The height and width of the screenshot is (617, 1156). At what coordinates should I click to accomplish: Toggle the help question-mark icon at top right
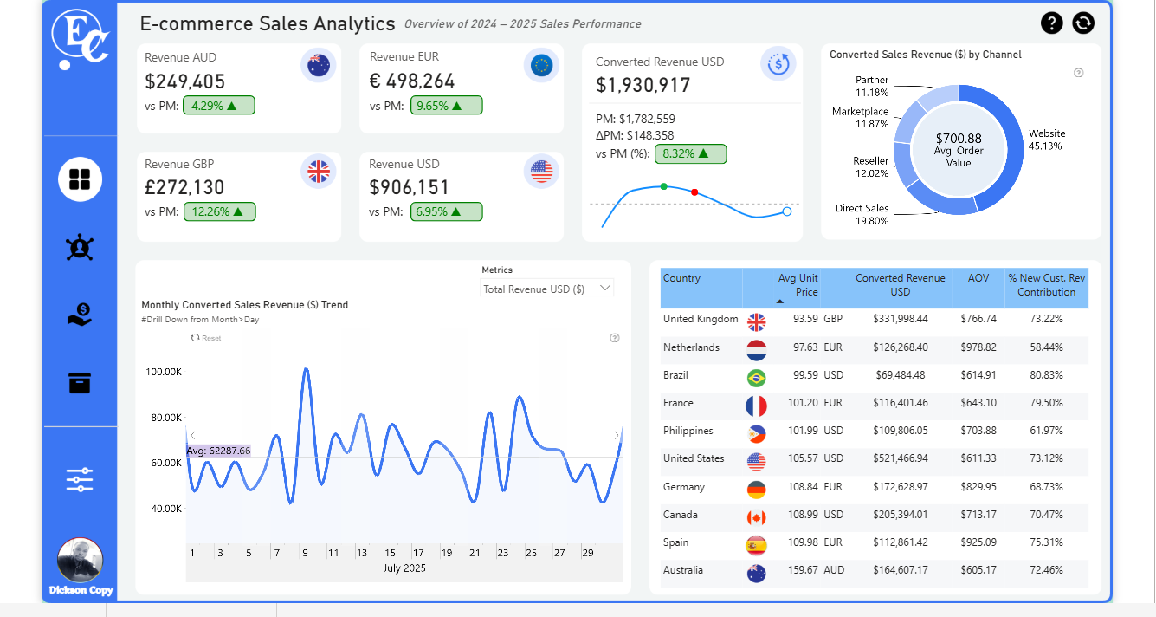pos(1052,23)
